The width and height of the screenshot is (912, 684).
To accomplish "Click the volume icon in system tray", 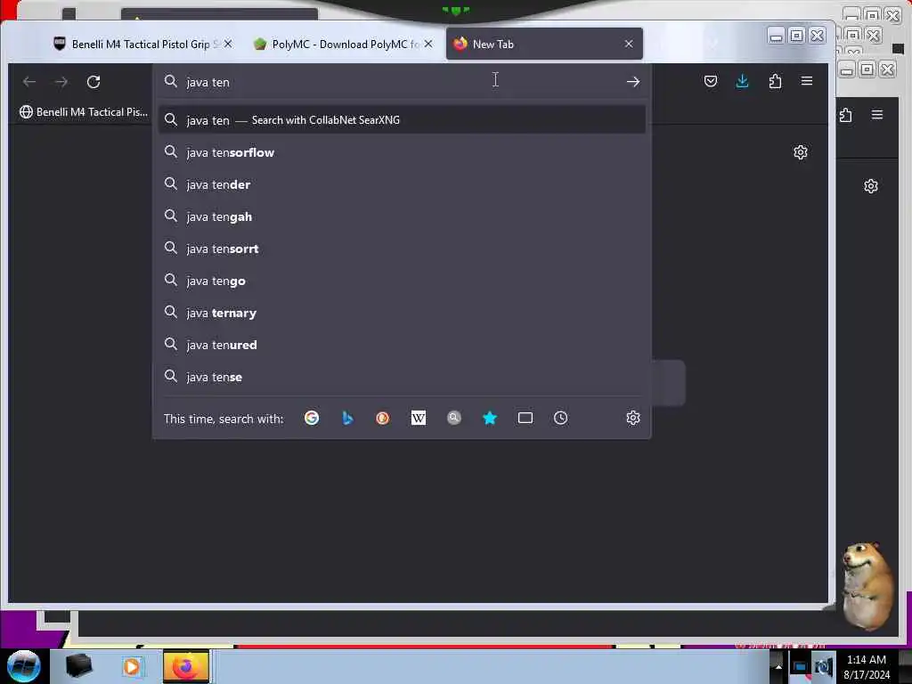I will (823, 668).
